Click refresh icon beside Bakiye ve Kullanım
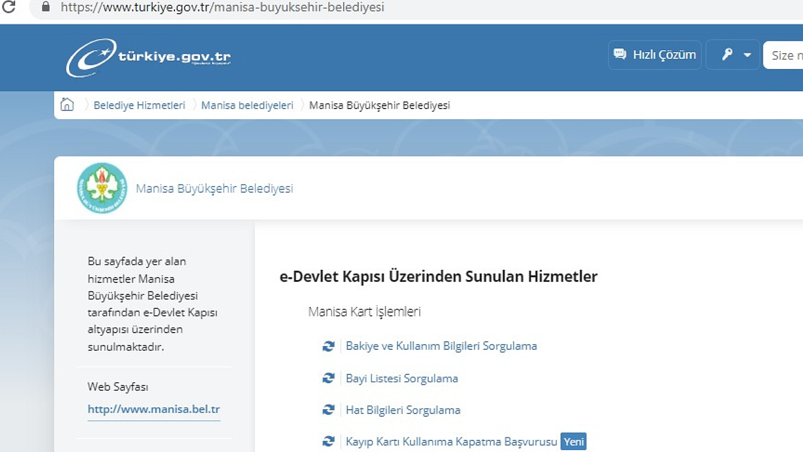This screenshot has width=803, height=452. coord(328,346)
